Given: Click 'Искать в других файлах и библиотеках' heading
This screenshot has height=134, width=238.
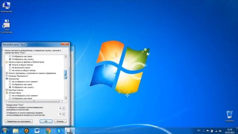Looking at the screenshot, I should coord(26,62).
